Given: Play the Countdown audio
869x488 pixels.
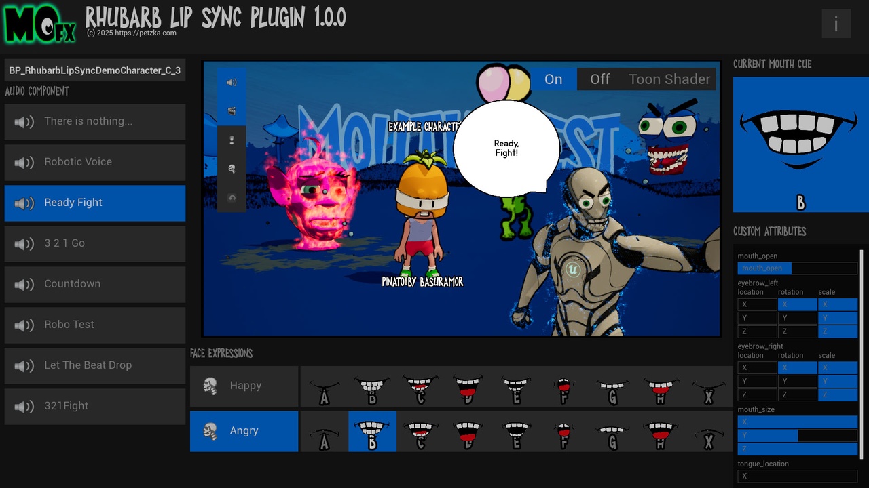Looking at the screenshot, I should pos(95,285).
